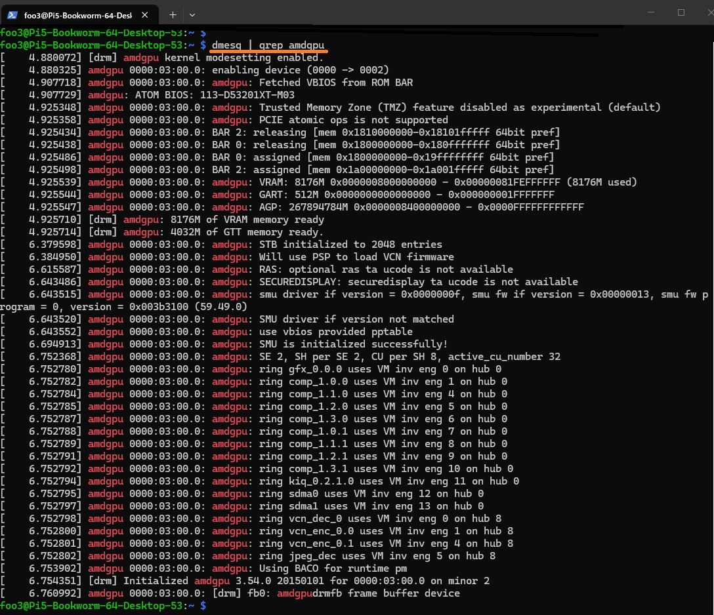The width and height of the screenshot is (714, 615).
Task: Maximize the terminal window
Action: tap(681, 12)
